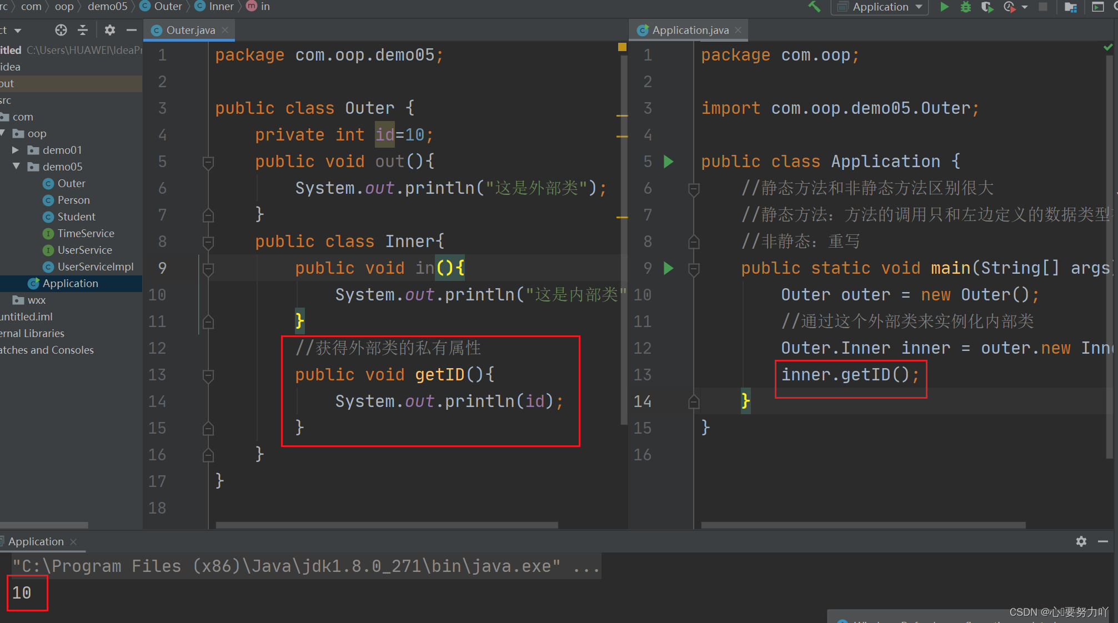Viewport: 1118px width, 623px height.
Task: Expand the demo01 folder
Action: (16, 150)
